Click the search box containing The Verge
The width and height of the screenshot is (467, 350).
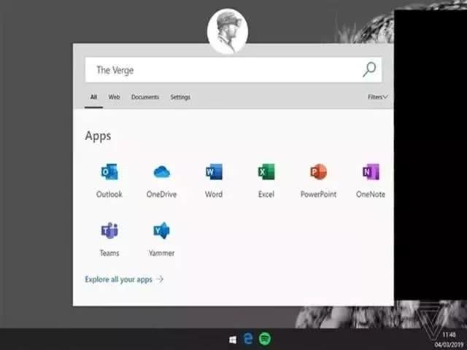(x=233, y=70)
